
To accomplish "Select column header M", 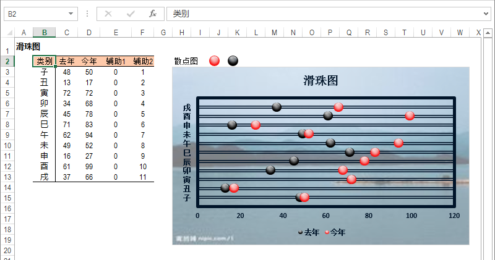I will (x=274, y=33).
